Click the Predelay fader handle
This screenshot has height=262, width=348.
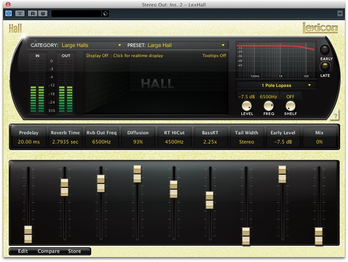click(x=28, y=234)
